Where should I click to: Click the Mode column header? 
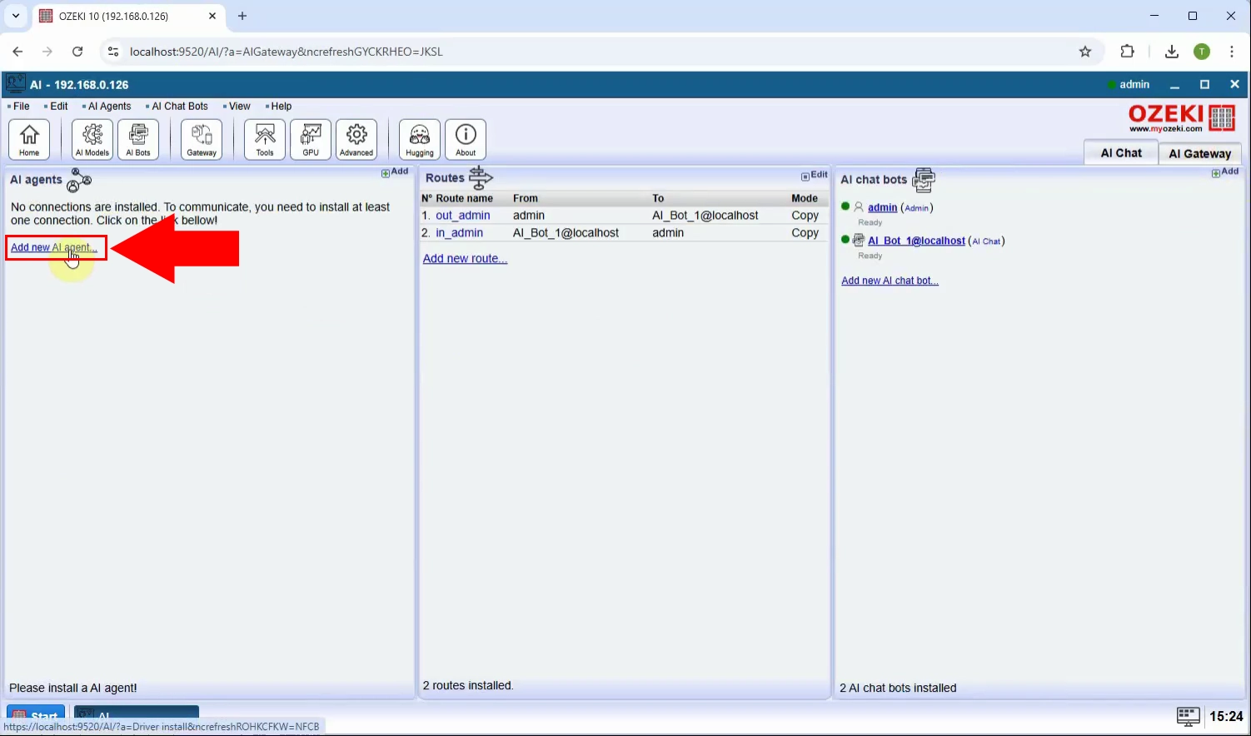[x=805, y=198]
